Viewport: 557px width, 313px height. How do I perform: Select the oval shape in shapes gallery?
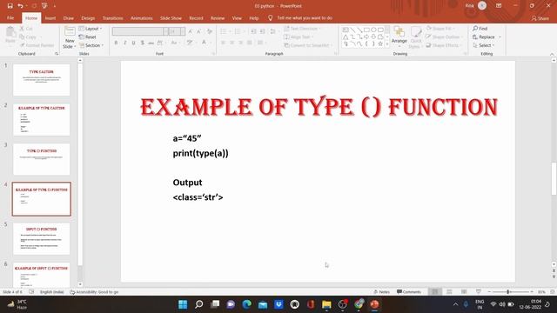[373, 30]
